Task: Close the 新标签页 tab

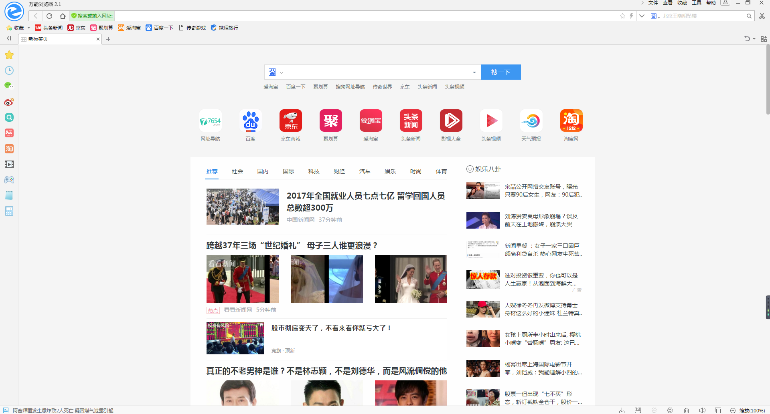Action: [x=98, y=39]
